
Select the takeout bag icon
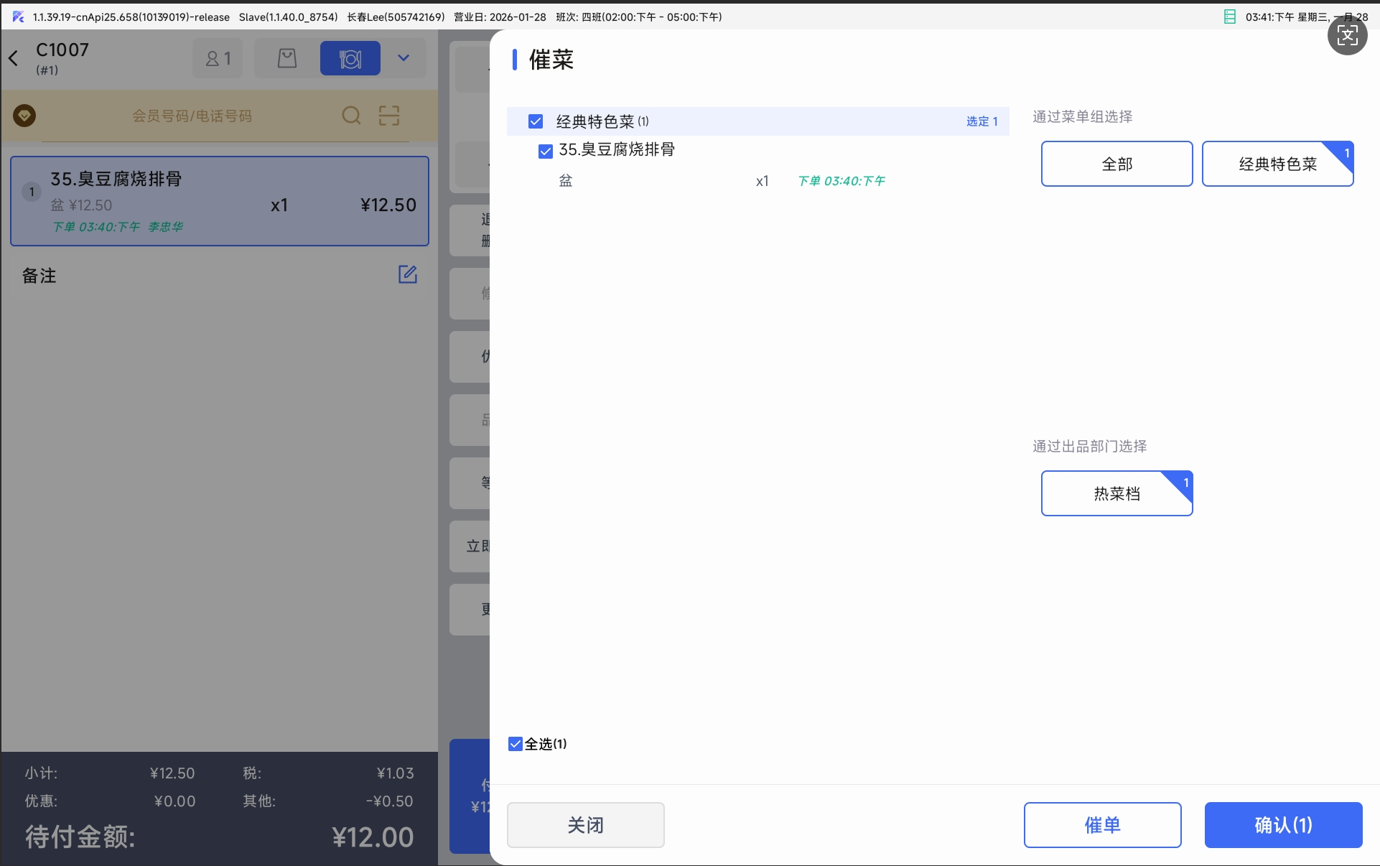pos(286,58)
